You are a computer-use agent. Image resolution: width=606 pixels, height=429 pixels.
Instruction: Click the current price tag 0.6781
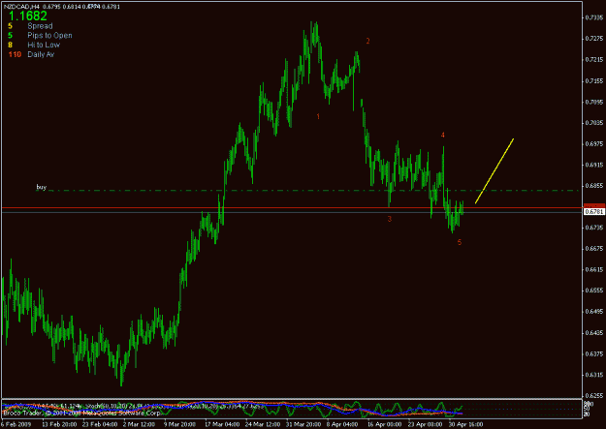594,212
